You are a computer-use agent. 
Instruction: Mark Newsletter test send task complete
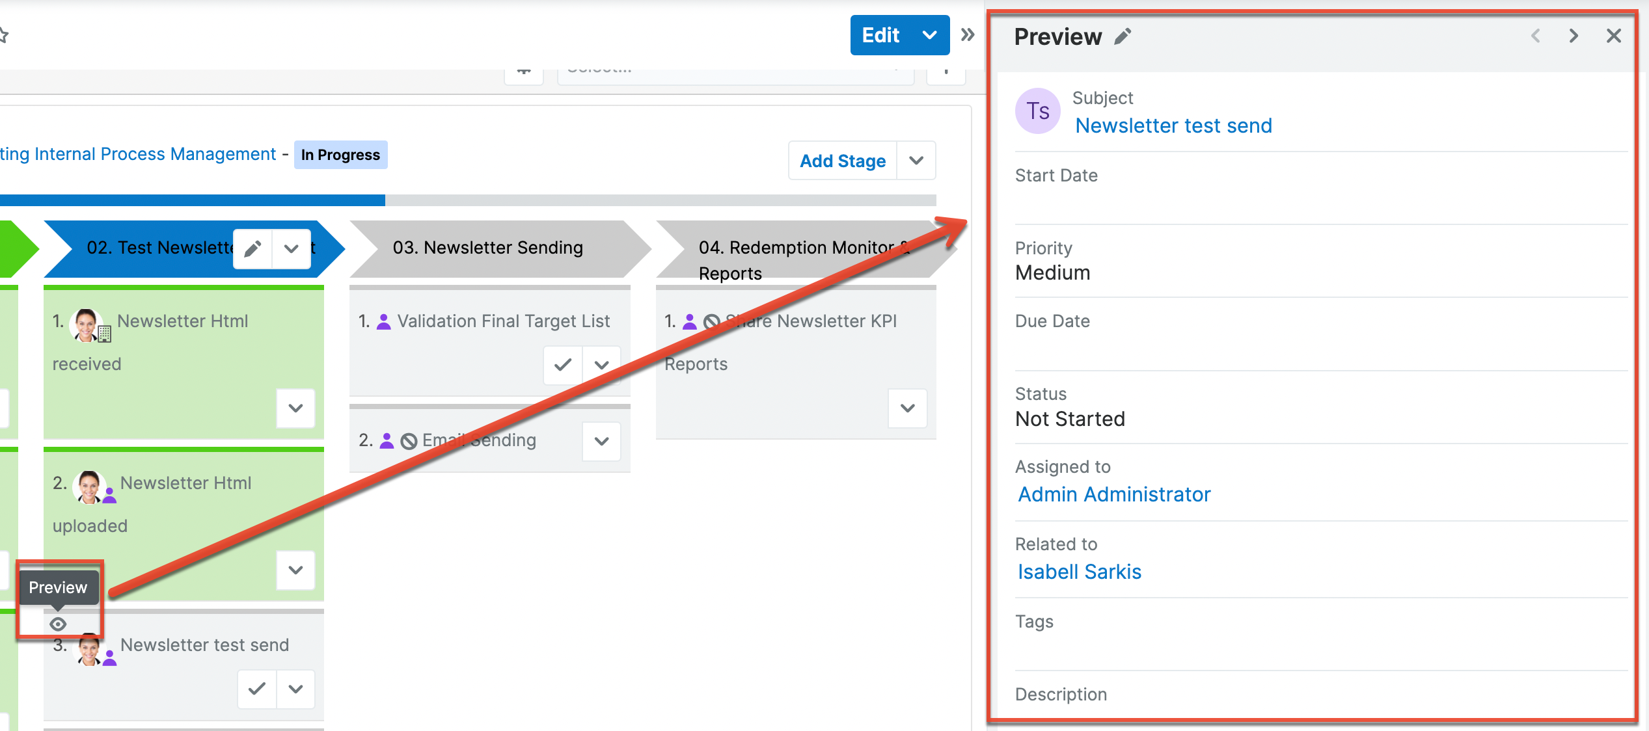click(x=257, y=689)
